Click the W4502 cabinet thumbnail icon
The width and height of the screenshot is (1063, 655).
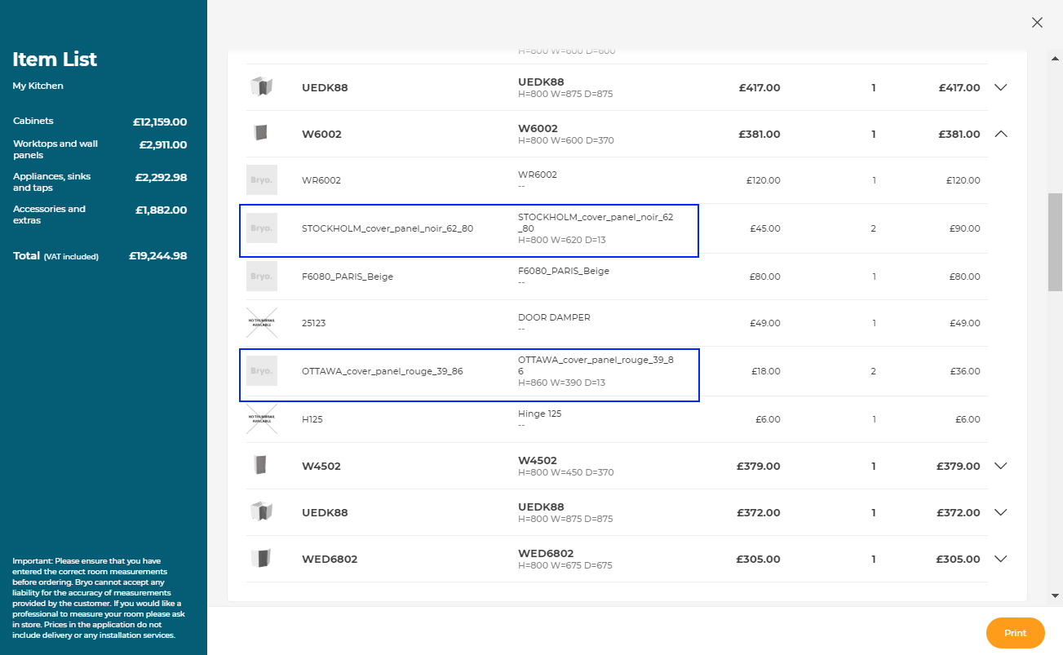[x=261, y=466]
